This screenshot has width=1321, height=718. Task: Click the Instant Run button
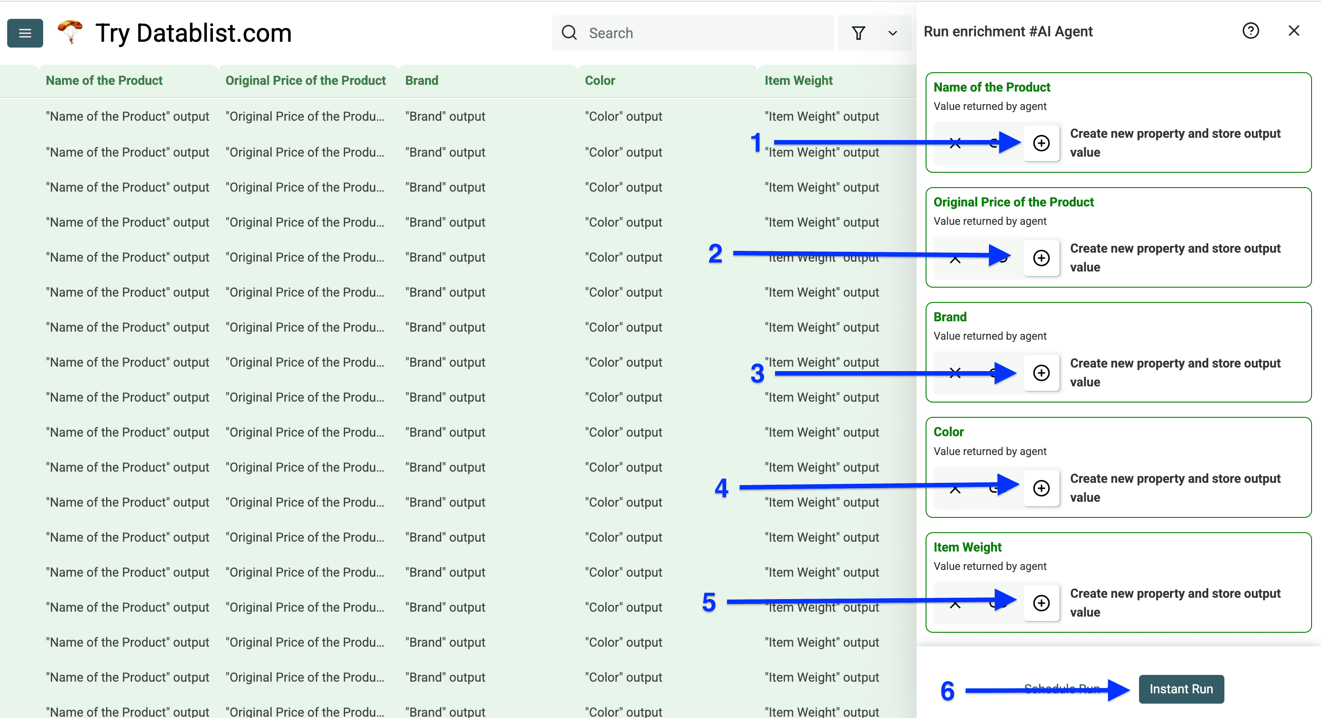(x=1181, y=689)
